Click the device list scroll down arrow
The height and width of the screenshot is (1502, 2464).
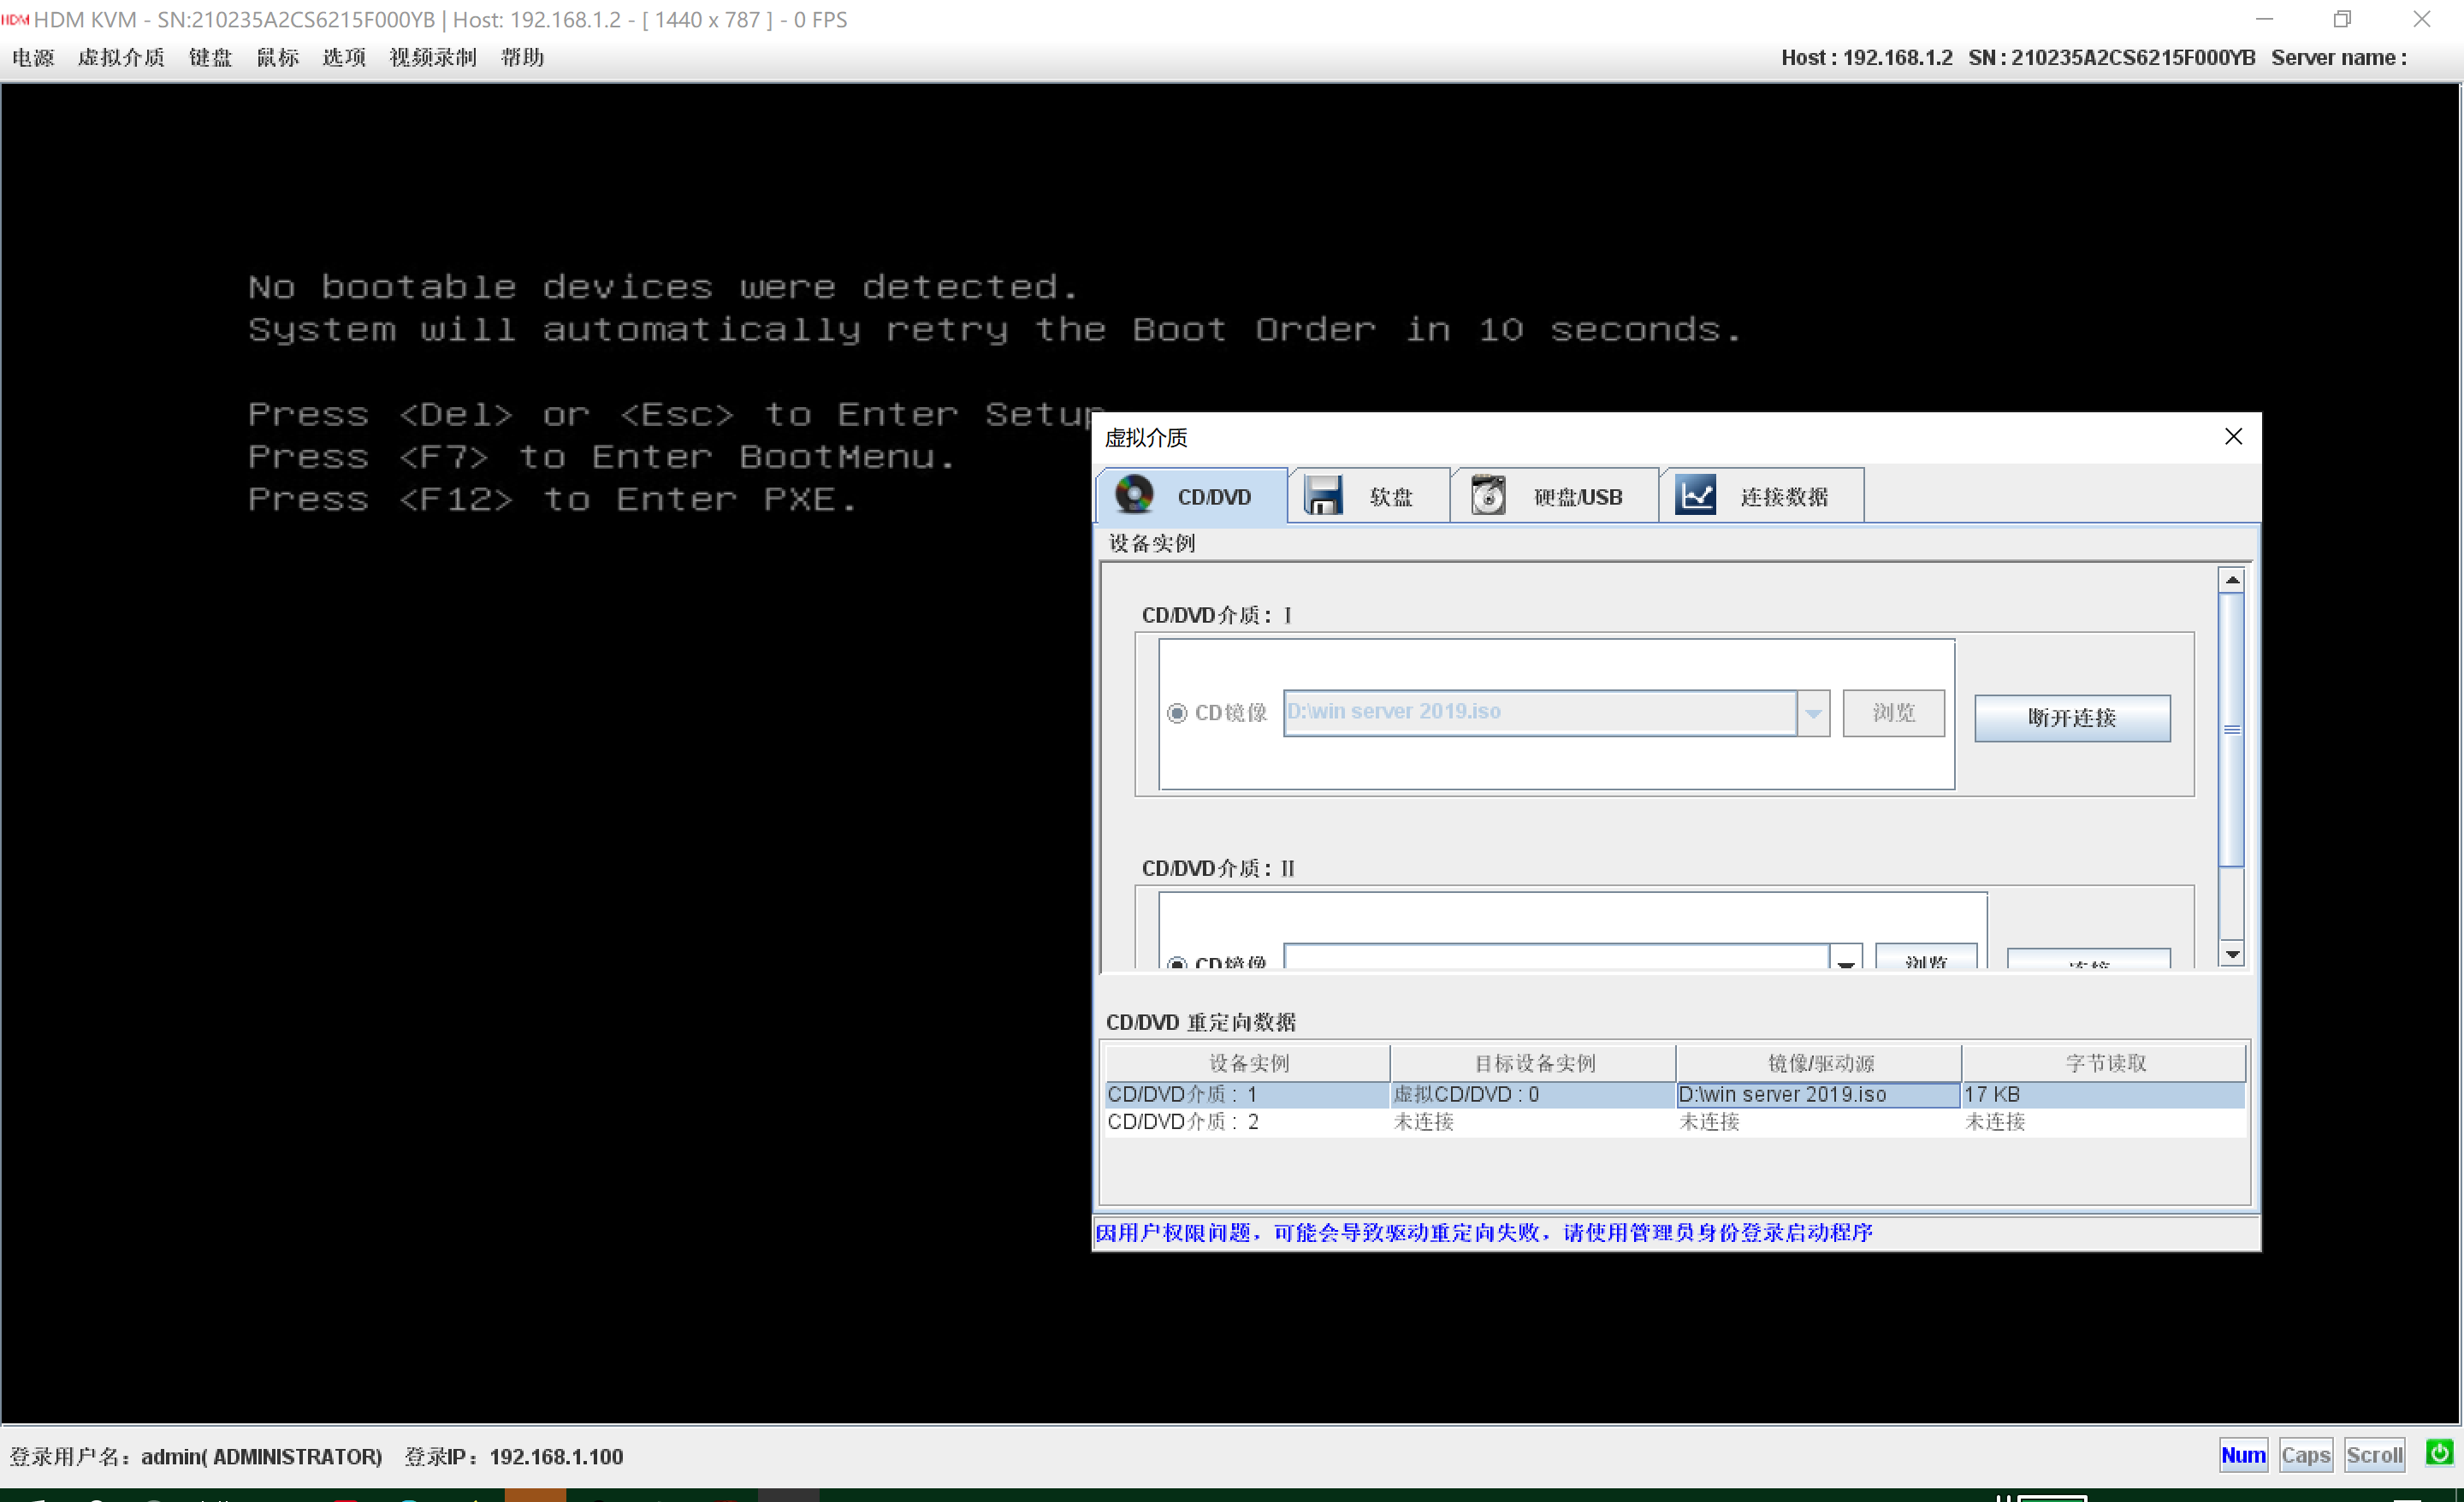(2231, 954)
